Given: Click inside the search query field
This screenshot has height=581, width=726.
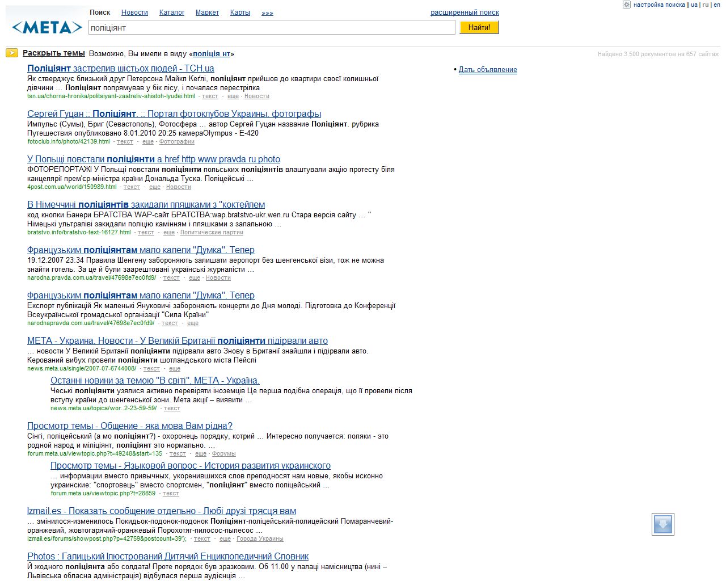Looking at the screenshot, I should click(272, 27).
